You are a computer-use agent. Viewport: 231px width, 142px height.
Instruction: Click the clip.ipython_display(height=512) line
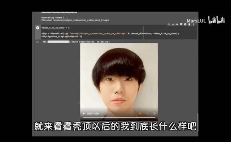62,36
